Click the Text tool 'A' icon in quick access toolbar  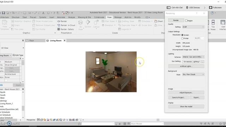[43, 13]
